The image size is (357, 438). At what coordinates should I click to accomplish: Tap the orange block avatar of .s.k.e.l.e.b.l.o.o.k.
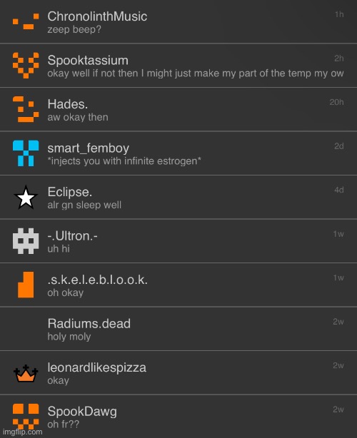tap(26, 285)
